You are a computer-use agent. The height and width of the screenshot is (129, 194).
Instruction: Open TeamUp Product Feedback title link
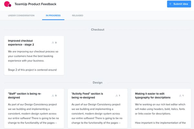click(35, 4)
